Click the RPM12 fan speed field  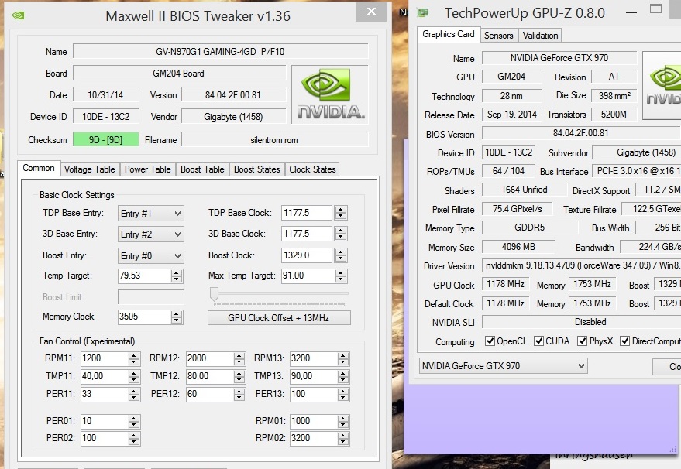210,358
